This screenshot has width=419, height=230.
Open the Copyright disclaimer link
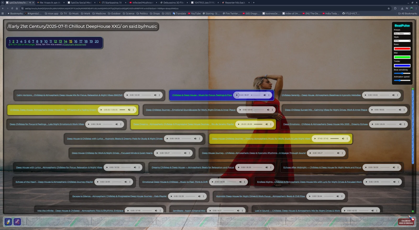74,45
